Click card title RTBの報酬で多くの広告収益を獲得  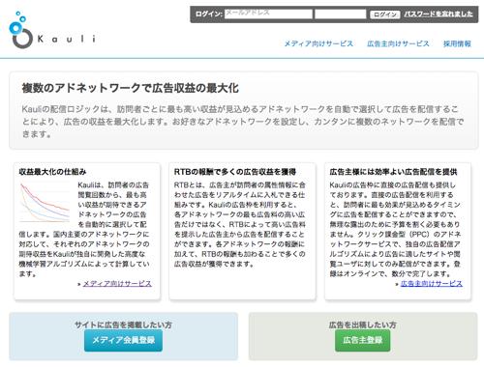235,172
